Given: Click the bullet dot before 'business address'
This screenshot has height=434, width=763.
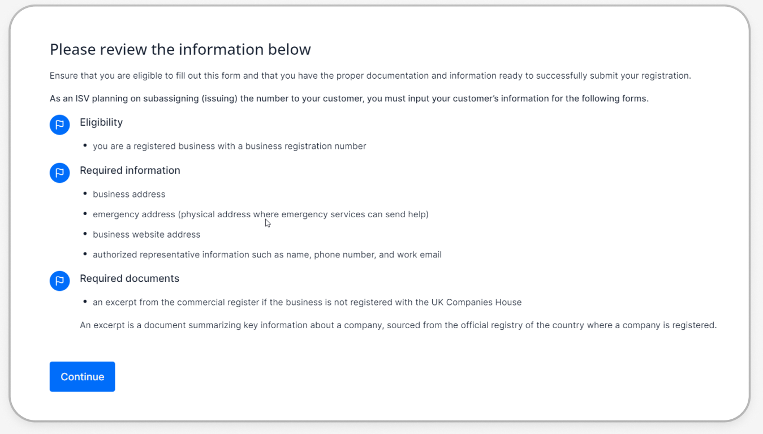Looking at the screenshot, I should [85, 194].
